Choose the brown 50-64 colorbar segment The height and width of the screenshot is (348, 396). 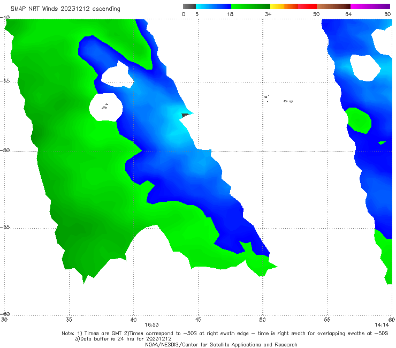pyautogui.click(x=333, y=6)
